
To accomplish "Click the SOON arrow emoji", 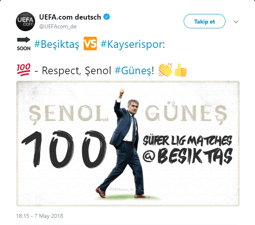I will pyautogui.click(x=24, y=43).
